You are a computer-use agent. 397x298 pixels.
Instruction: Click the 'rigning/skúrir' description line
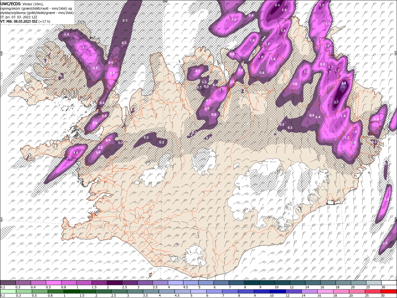36,8
